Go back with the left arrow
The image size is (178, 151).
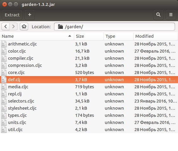(5, 26)
